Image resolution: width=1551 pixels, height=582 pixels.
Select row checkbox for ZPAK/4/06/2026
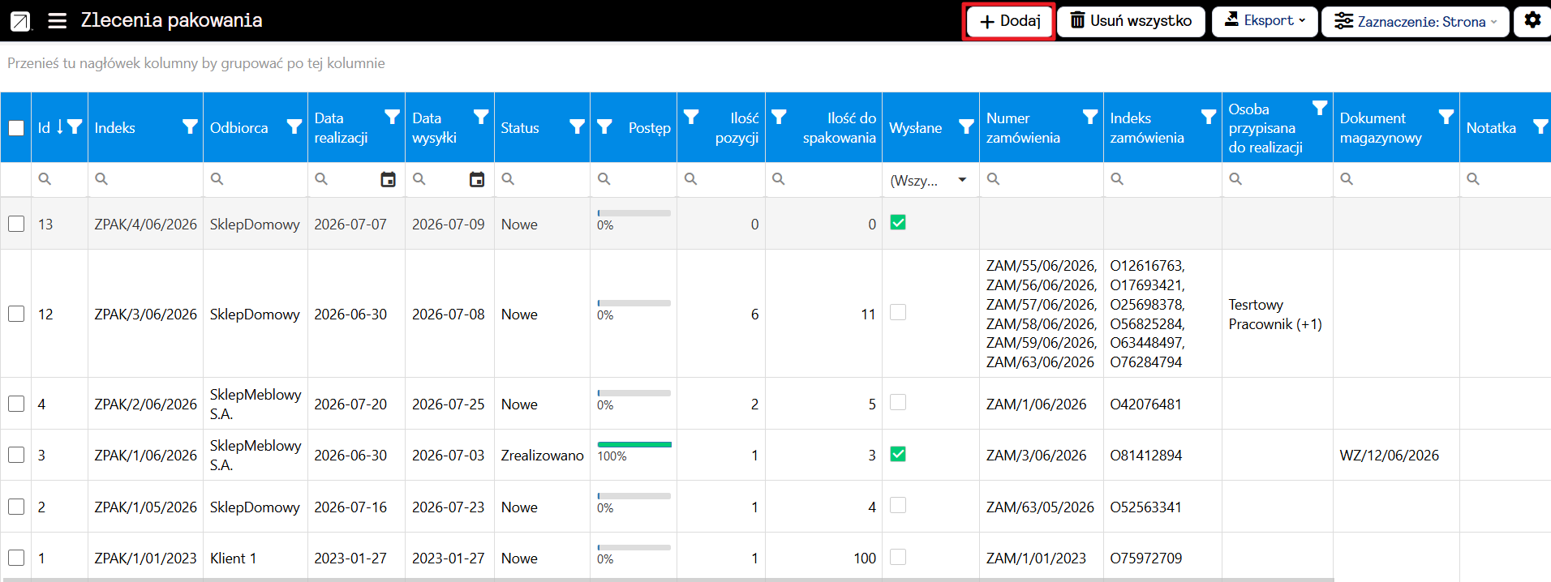[16, 224]
